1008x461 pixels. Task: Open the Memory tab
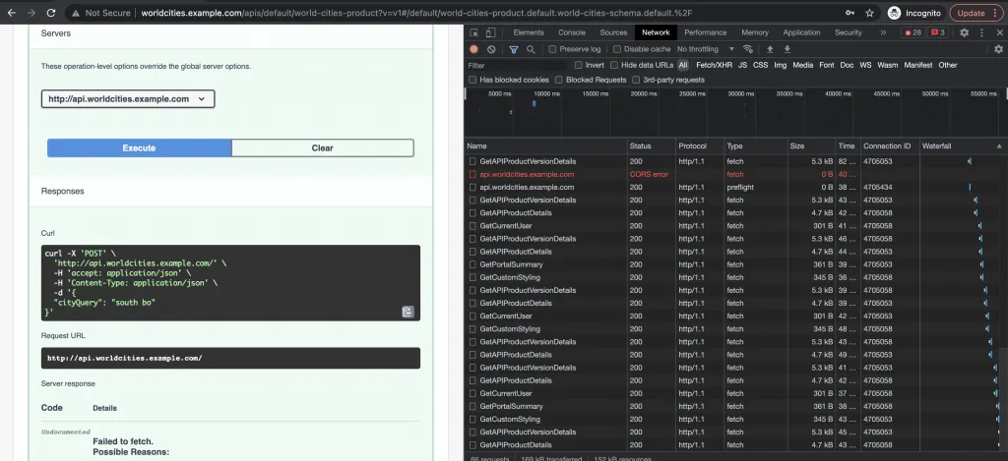[x=755, y=32]
